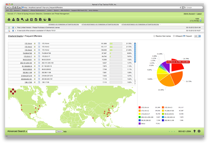Click the Logout link
Viewport: 209px width, 144px height.
[200, 14]
